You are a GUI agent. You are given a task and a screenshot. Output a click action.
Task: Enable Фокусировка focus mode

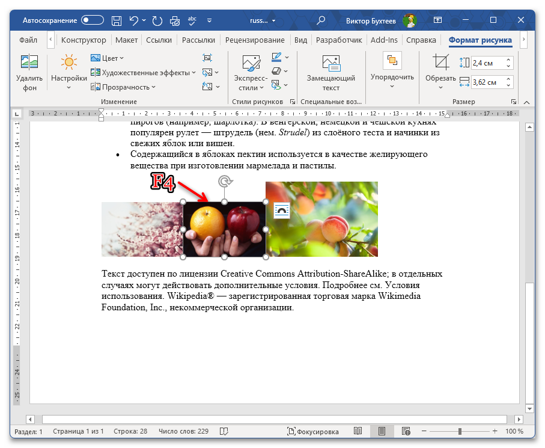coord(313,431)
